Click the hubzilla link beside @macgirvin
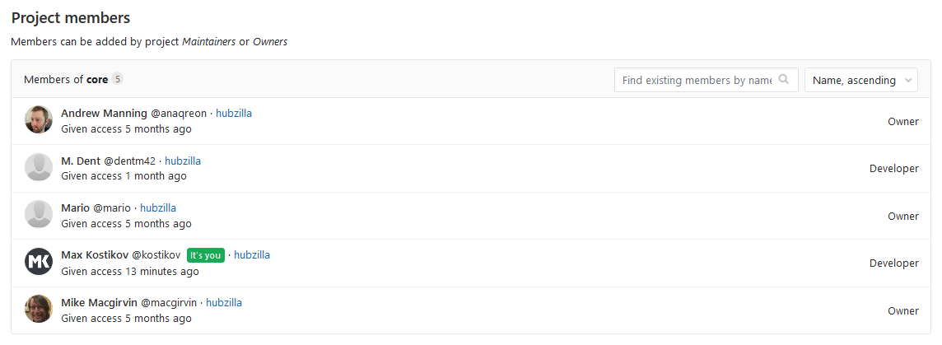Screen dimensions: 942x345 224,302
